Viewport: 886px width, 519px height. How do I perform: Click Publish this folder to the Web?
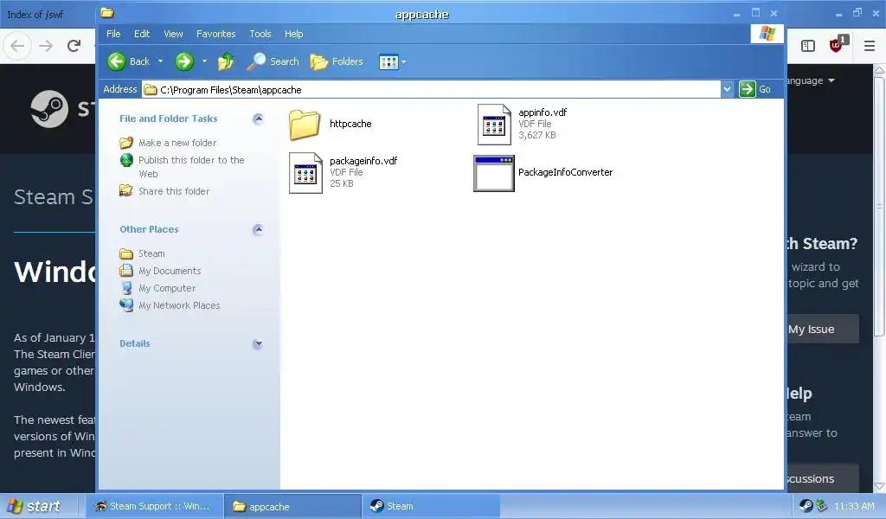(191, 167)
